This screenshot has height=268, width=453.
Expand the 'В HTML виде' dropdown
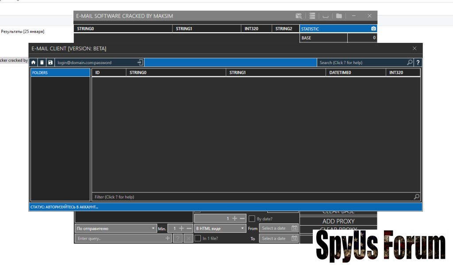pyautogui.click(x=220, y=228)
